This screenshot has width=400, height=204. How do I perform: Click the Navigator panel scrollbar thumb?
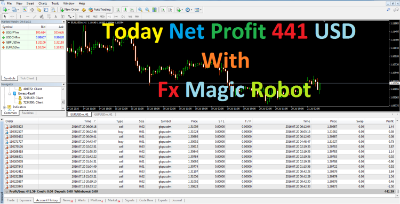tap(63, 102)
